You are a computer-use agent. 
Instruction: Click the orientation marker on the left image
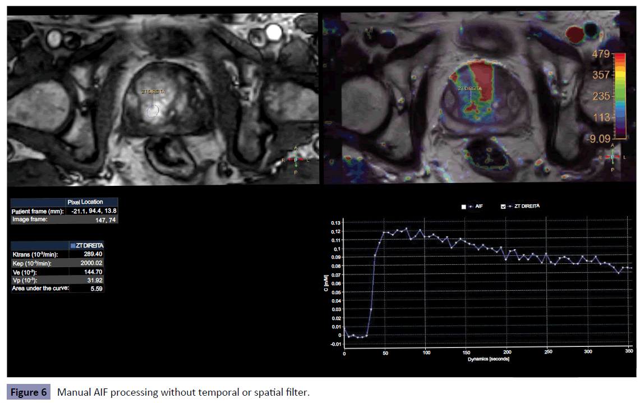(296, 159)
